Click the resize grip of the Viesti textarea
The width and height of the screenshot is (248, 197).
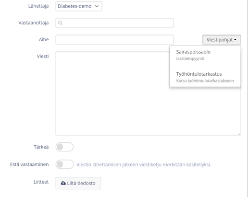(x=239, y=134)
